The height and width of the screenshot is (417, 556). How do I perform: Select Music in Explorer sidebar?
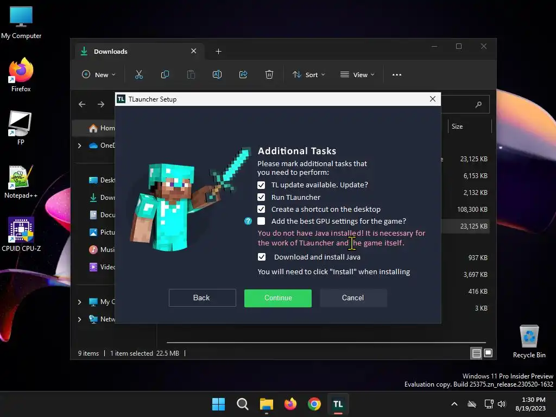click(x=102, y=250)
